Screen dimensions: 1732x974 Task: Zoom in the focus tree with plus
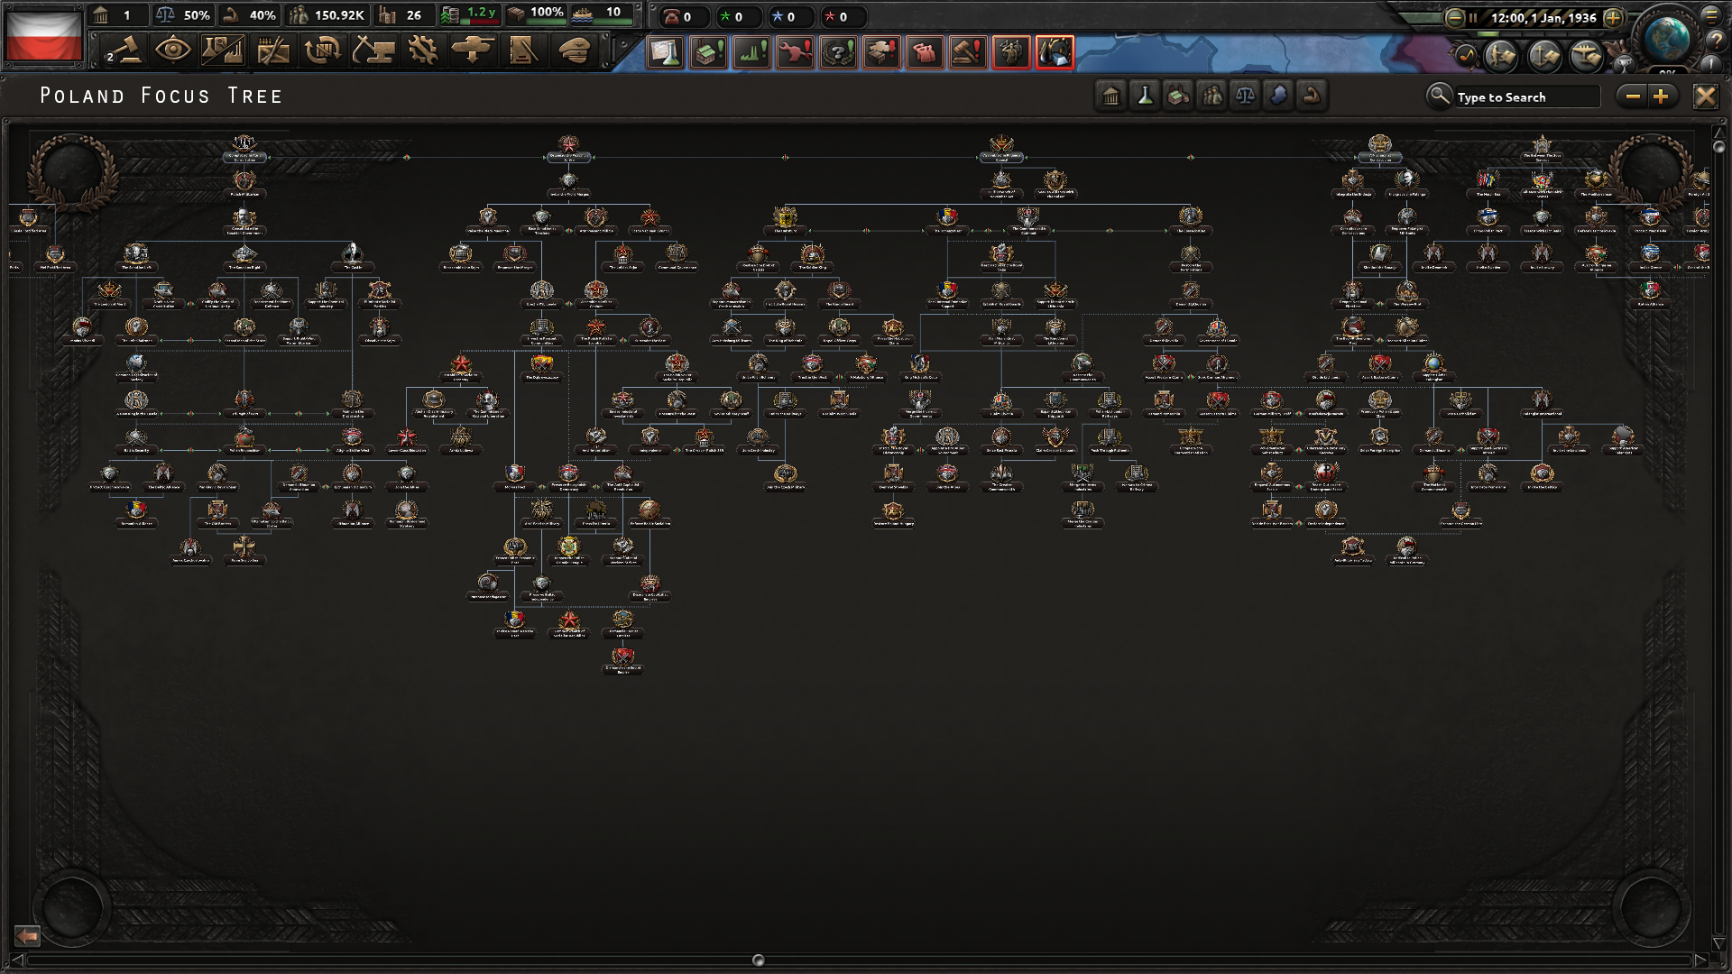[x=1661, y=96]
